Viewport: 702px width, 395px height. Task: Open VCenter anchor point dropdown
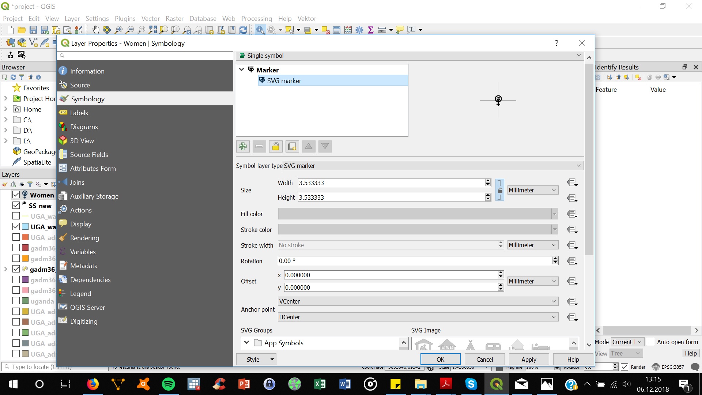coord(418,301)
